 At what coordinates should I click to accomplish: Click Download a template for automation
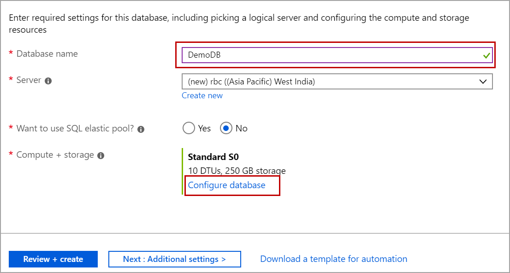(333, 259)
